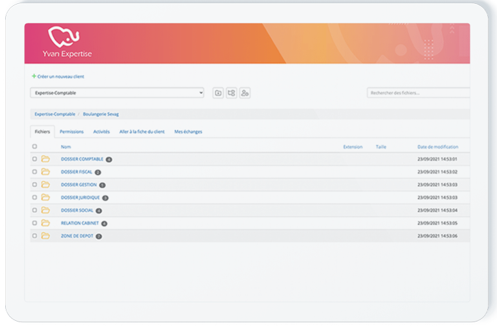This screenshot has width=497, height=328.
Task: Click the count badge next to ZONE DE DEPOT
Action: 98,236
